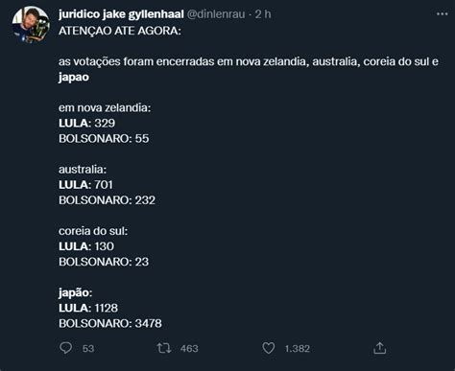Open the 2 h timestamp link

click(x=263, y=14)
